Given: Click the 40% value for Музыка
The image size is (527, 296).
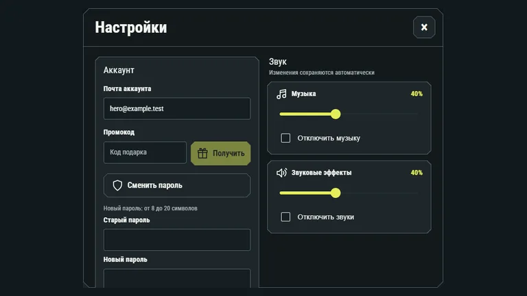Looking at the screenshot, I should (417, 94).
